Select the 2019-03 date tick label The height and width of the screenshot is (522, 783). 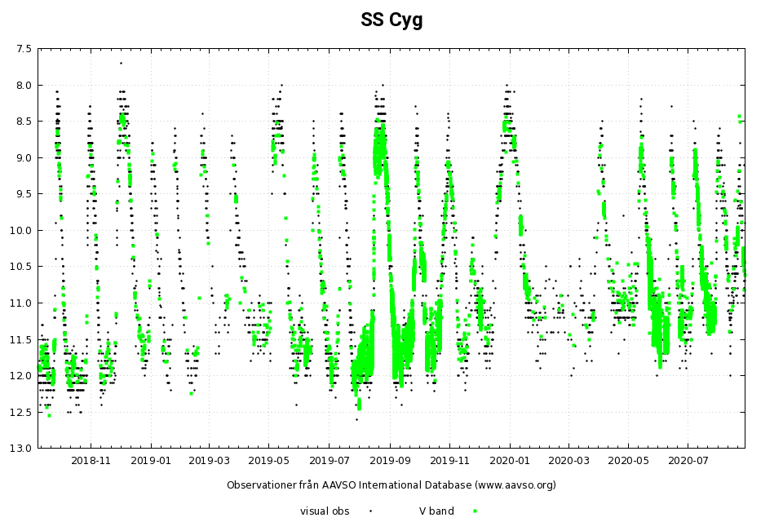coord(210,460)
